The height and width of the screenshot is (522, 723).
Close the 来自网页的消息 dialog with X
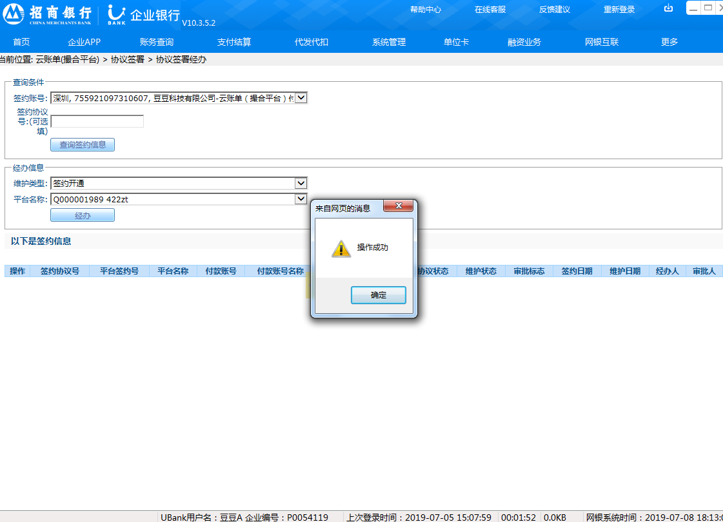[x=398, y=206]
